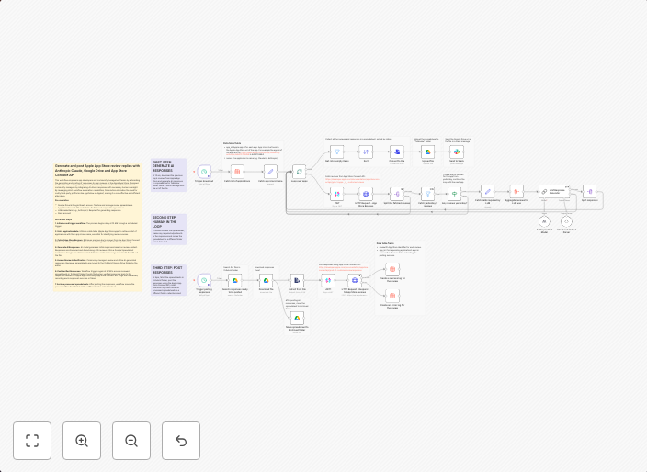Select the Loop over items node
Image resolution: width=647 pixels, height=472 pixels.
300,172
